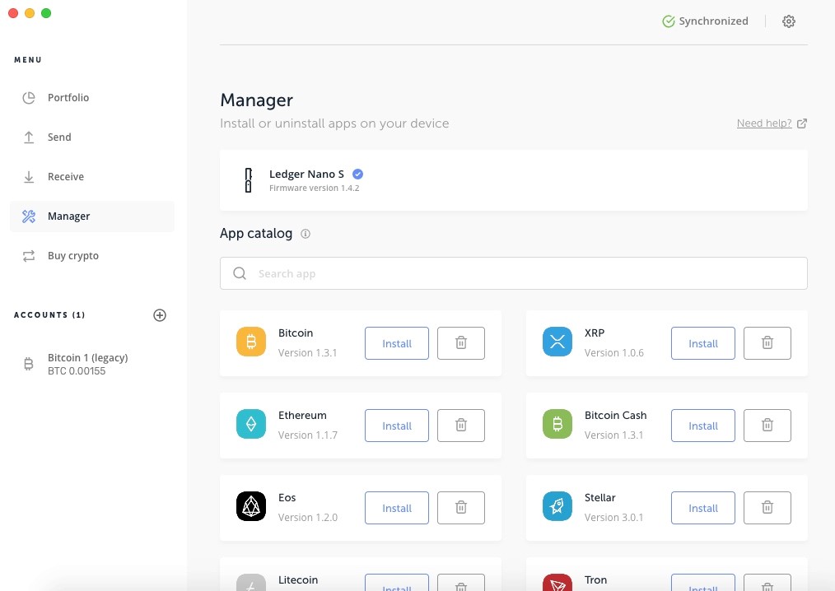The width and height of the screenshot is (835, 591).
Task: Click the Firmware version 1.4.2 text
Action: (x=315, y=188)
